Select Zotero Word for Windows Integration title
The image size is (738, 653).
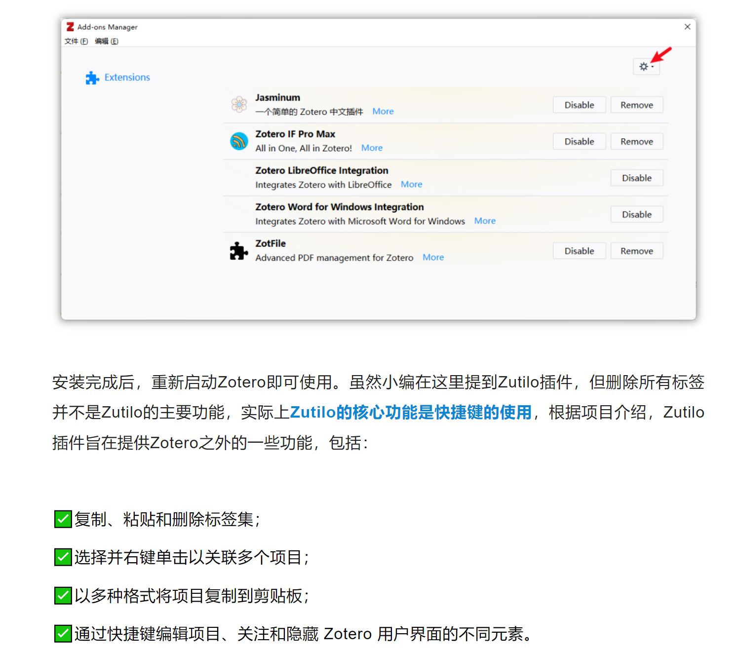(340, 207)
